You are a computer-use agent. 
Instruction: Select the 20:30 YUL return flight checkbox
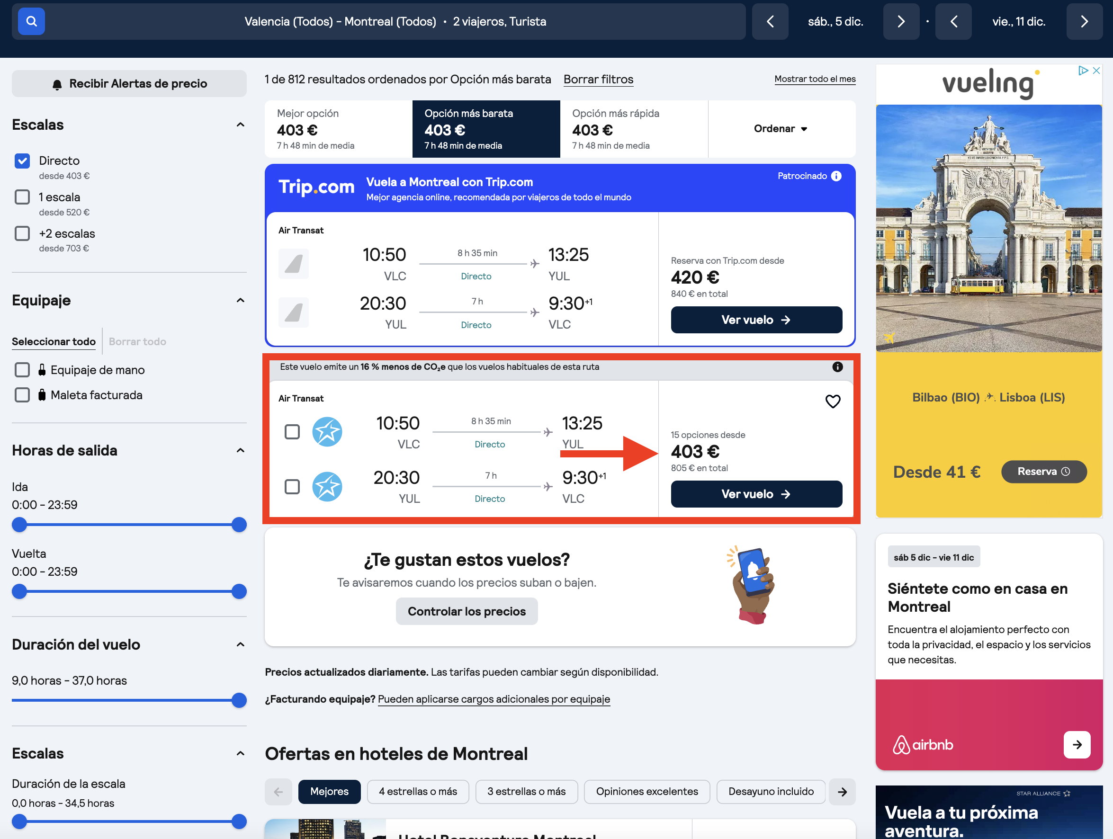(292, 486)
